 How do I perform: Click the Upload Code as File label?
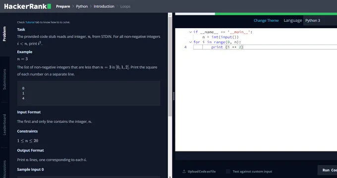click(x=202, y=172)
